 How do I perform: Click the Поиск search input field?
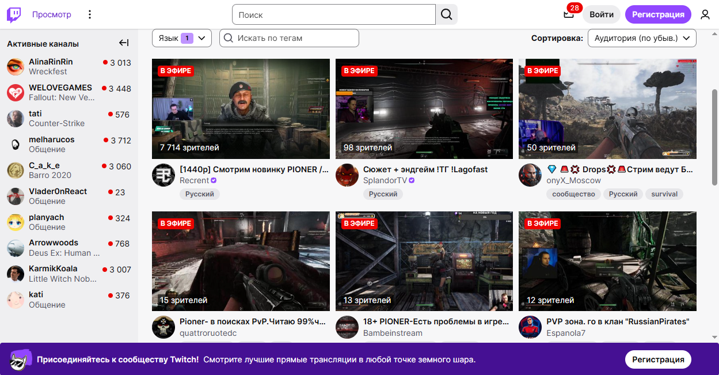[334, 14]
